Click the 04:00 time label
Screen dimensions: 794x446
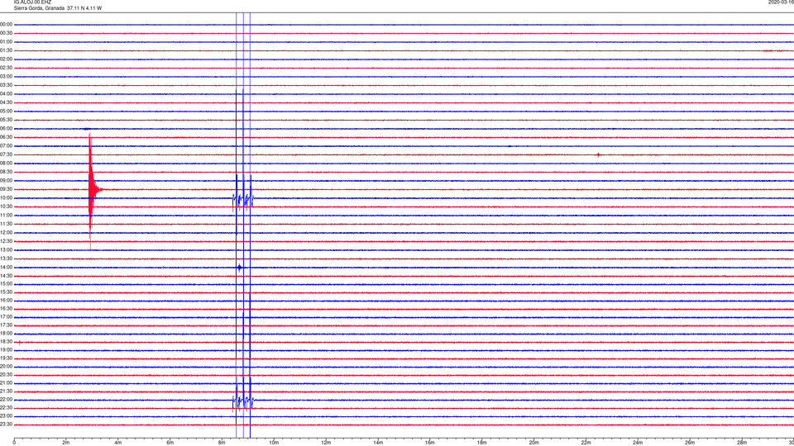tap(6, 94)
